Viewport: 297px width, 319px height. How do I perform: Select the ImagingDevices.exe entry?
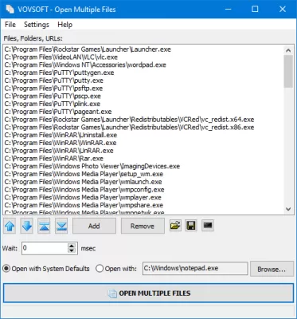point(92,167)
